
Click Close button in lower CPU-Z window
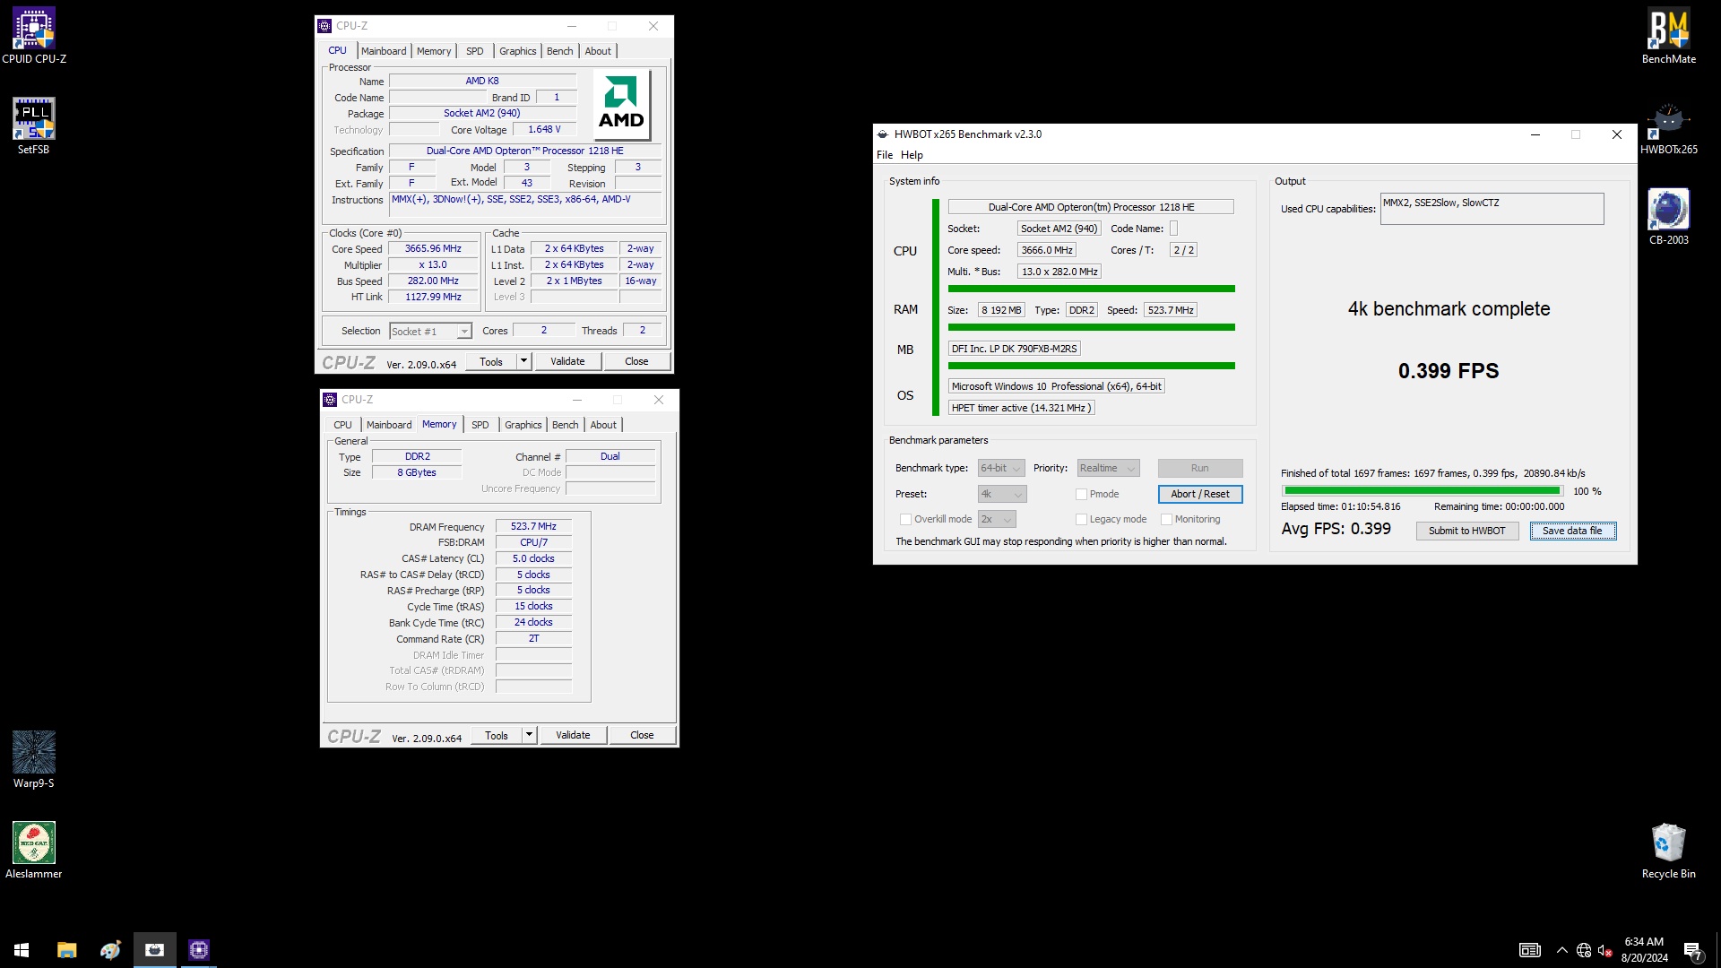[642, 735]
